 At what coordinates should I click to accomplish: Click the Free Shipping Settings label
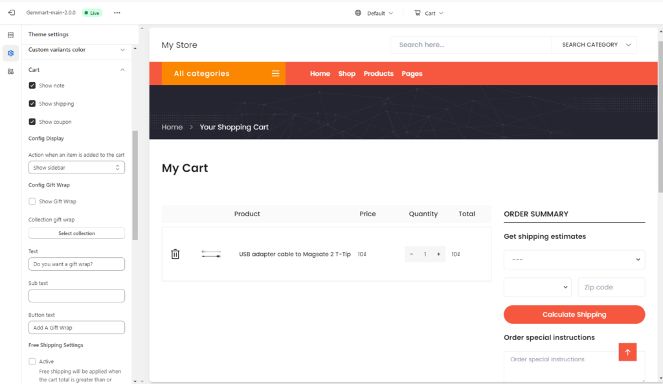click(56, 345)
